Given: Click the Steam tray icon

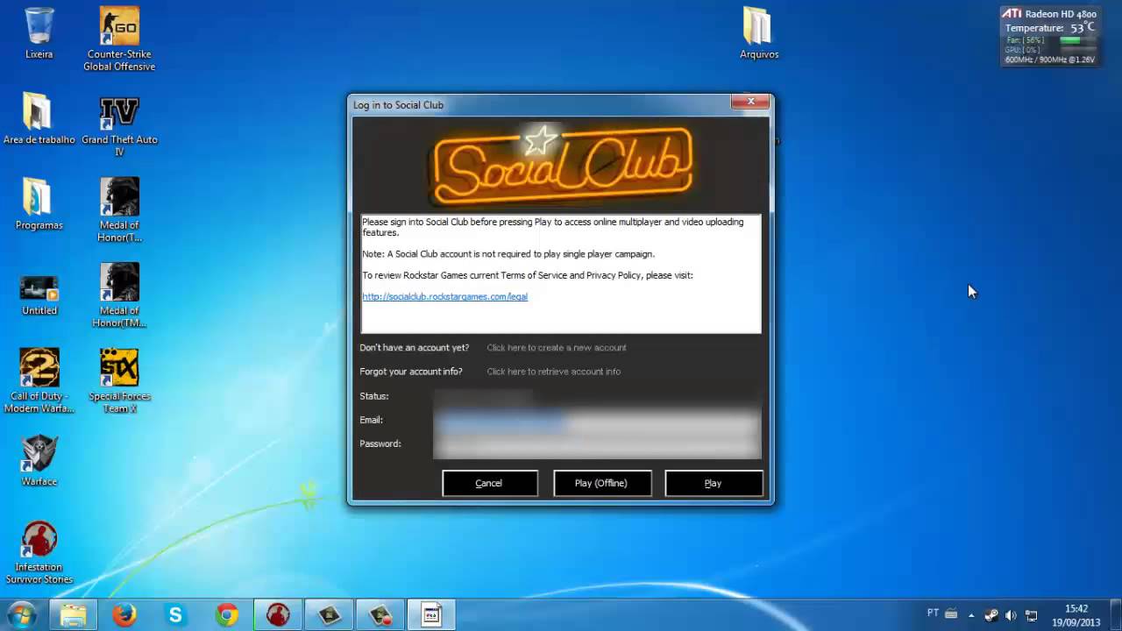Looking at the screenshot, I should 991,614.
